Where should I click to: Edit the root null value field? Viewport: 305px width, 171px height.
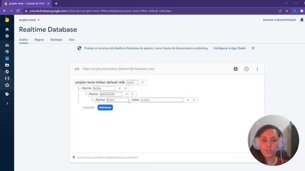(x=132, y=82)
